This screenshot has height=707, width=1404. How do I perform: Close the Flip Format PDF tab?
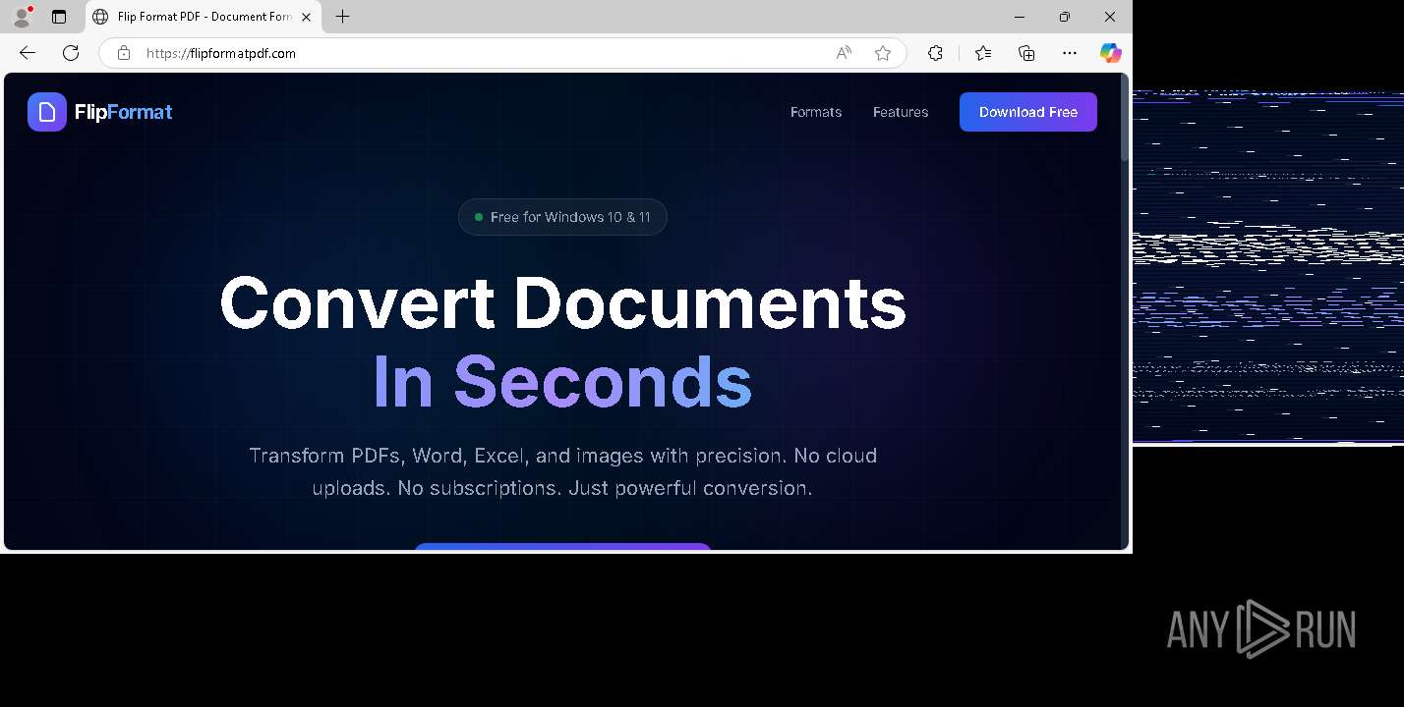tap(306, 17)
